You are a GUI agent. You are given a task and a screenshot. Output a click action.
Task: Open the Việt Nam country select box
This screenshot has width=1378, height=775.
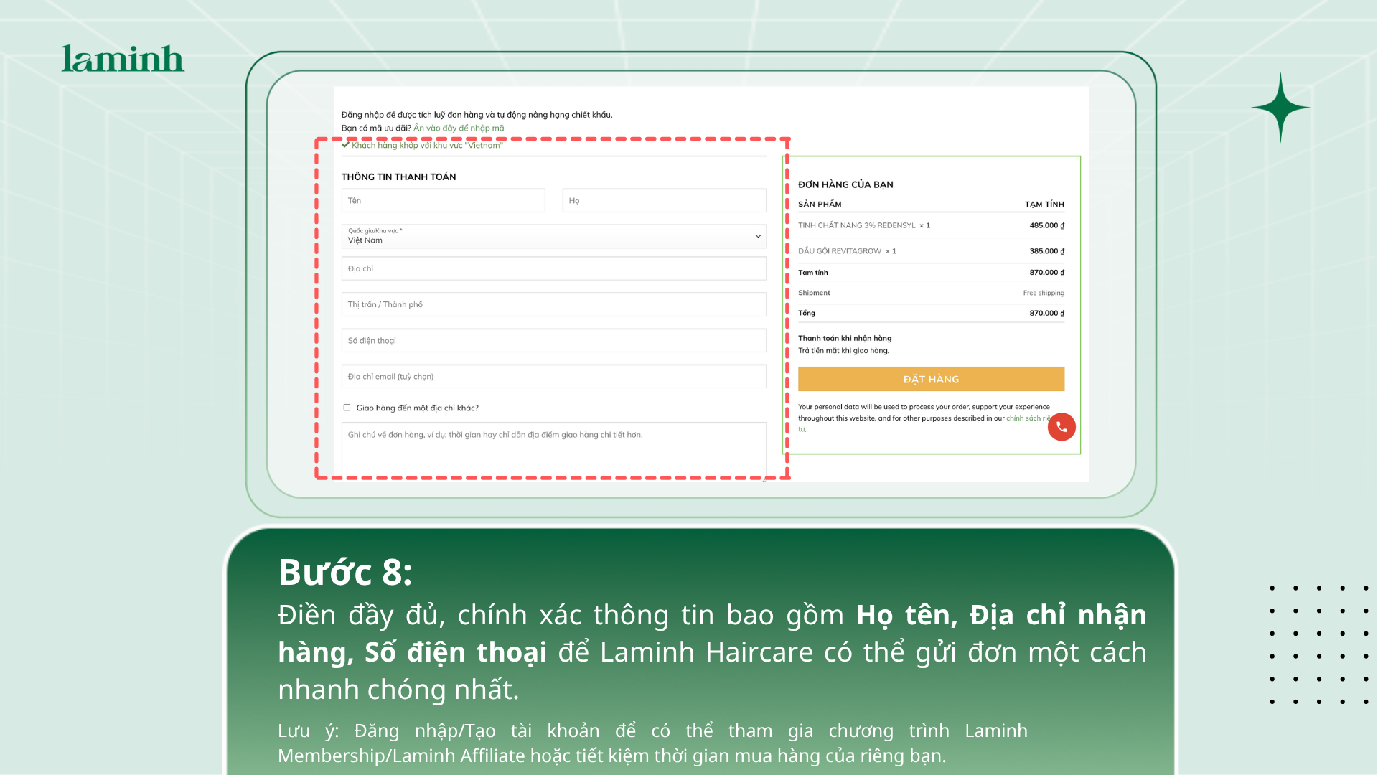tap(553, 236)
